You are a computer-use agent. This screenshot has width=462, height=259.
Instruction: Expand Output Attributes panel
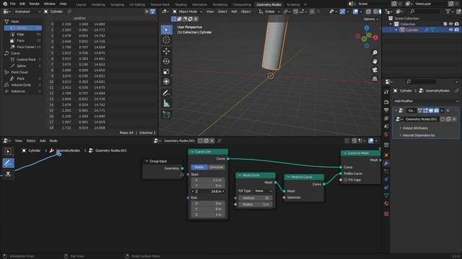[415, 128]
